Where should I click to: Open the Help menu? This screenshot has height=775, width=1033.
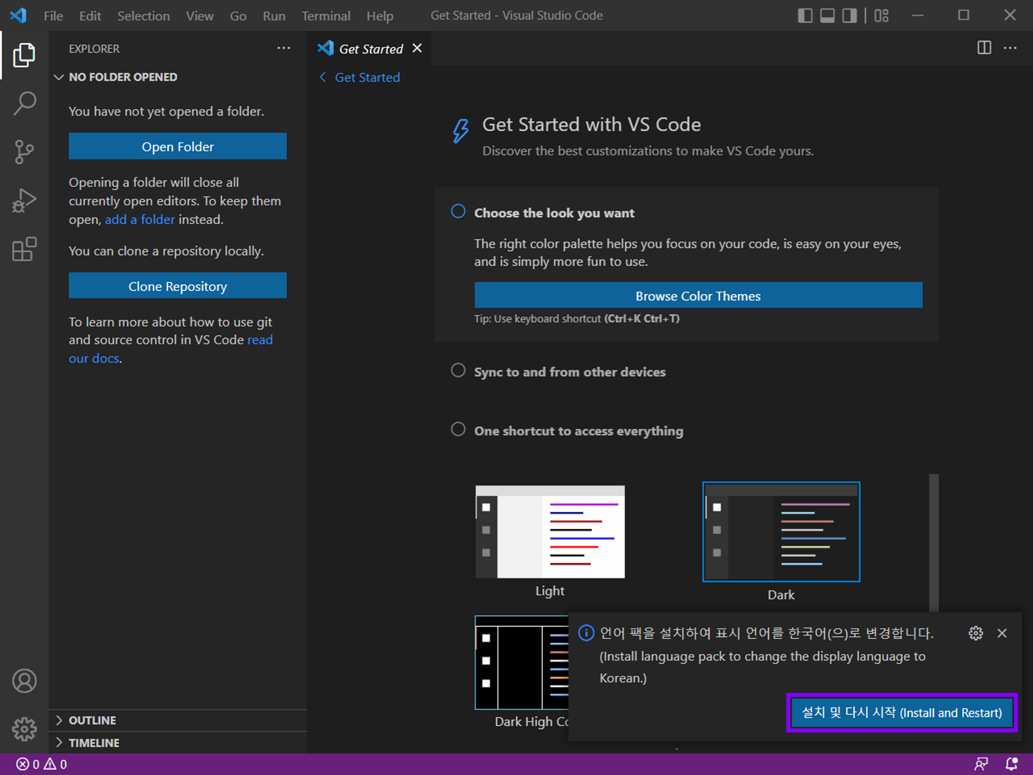[x=380, y=16]
